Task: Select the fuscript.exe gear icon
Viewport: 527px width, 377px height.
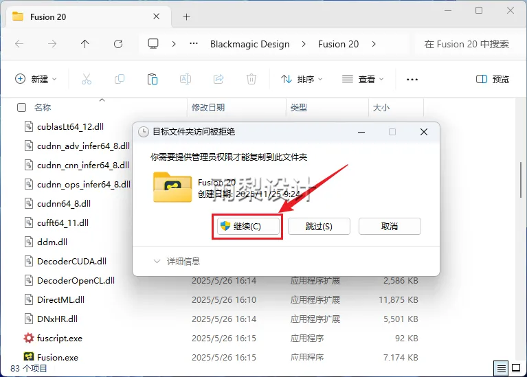Action: point(29,338)
